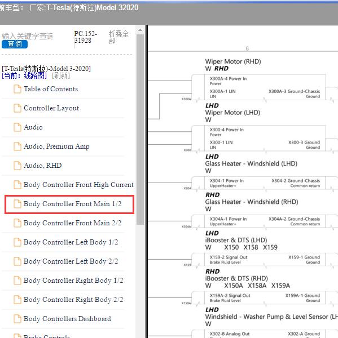Screen dimensions: 338x338
Task: Focus the 输入关键字查询 keyword search field
Action: pos(27,36)
